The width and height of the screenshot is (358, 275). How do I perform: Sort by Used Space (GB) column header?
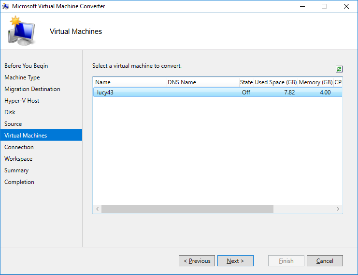point(276,82)
